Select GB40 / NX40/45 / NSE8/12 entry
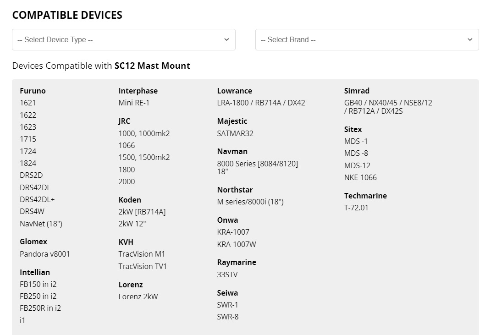This screenshot has height=335, width=485. [388, 107]
